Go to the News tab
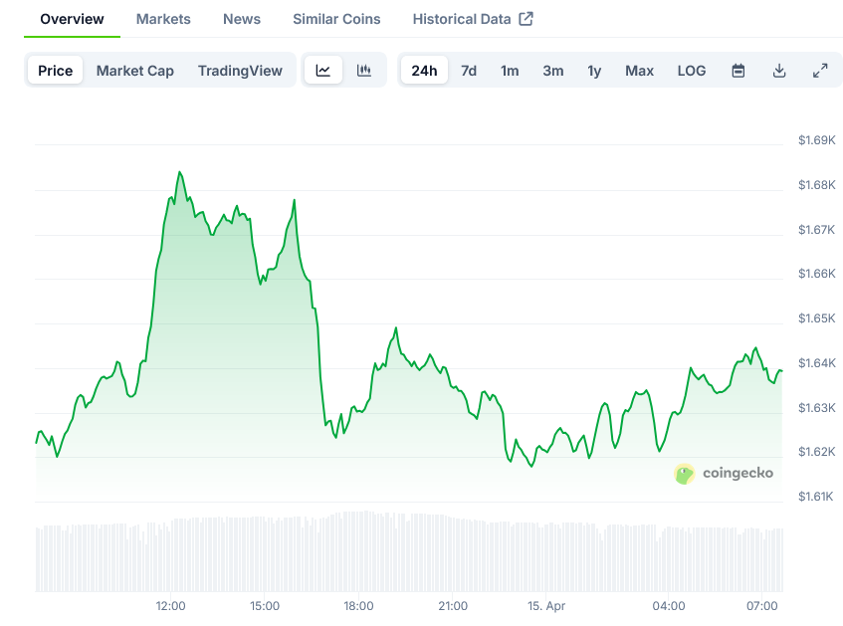 click(242, 19)
